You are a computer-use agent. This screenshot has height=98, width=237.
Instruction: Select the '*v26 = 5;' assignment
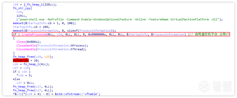tap(24, 75)
